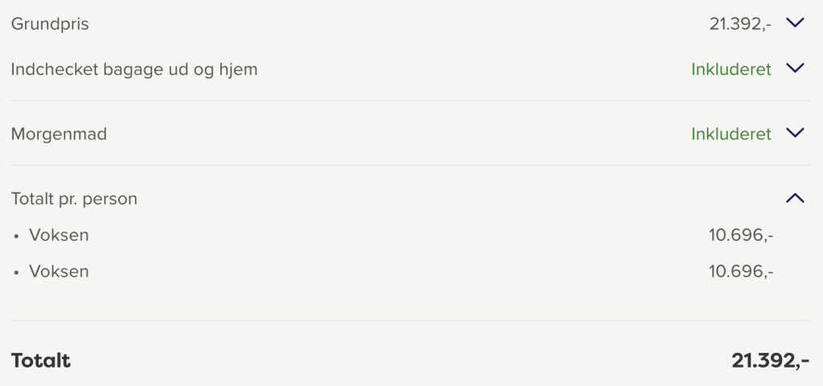Select the first Voksen list entry
This screenshot has height=386, width=823.
(x=59, y=236)
